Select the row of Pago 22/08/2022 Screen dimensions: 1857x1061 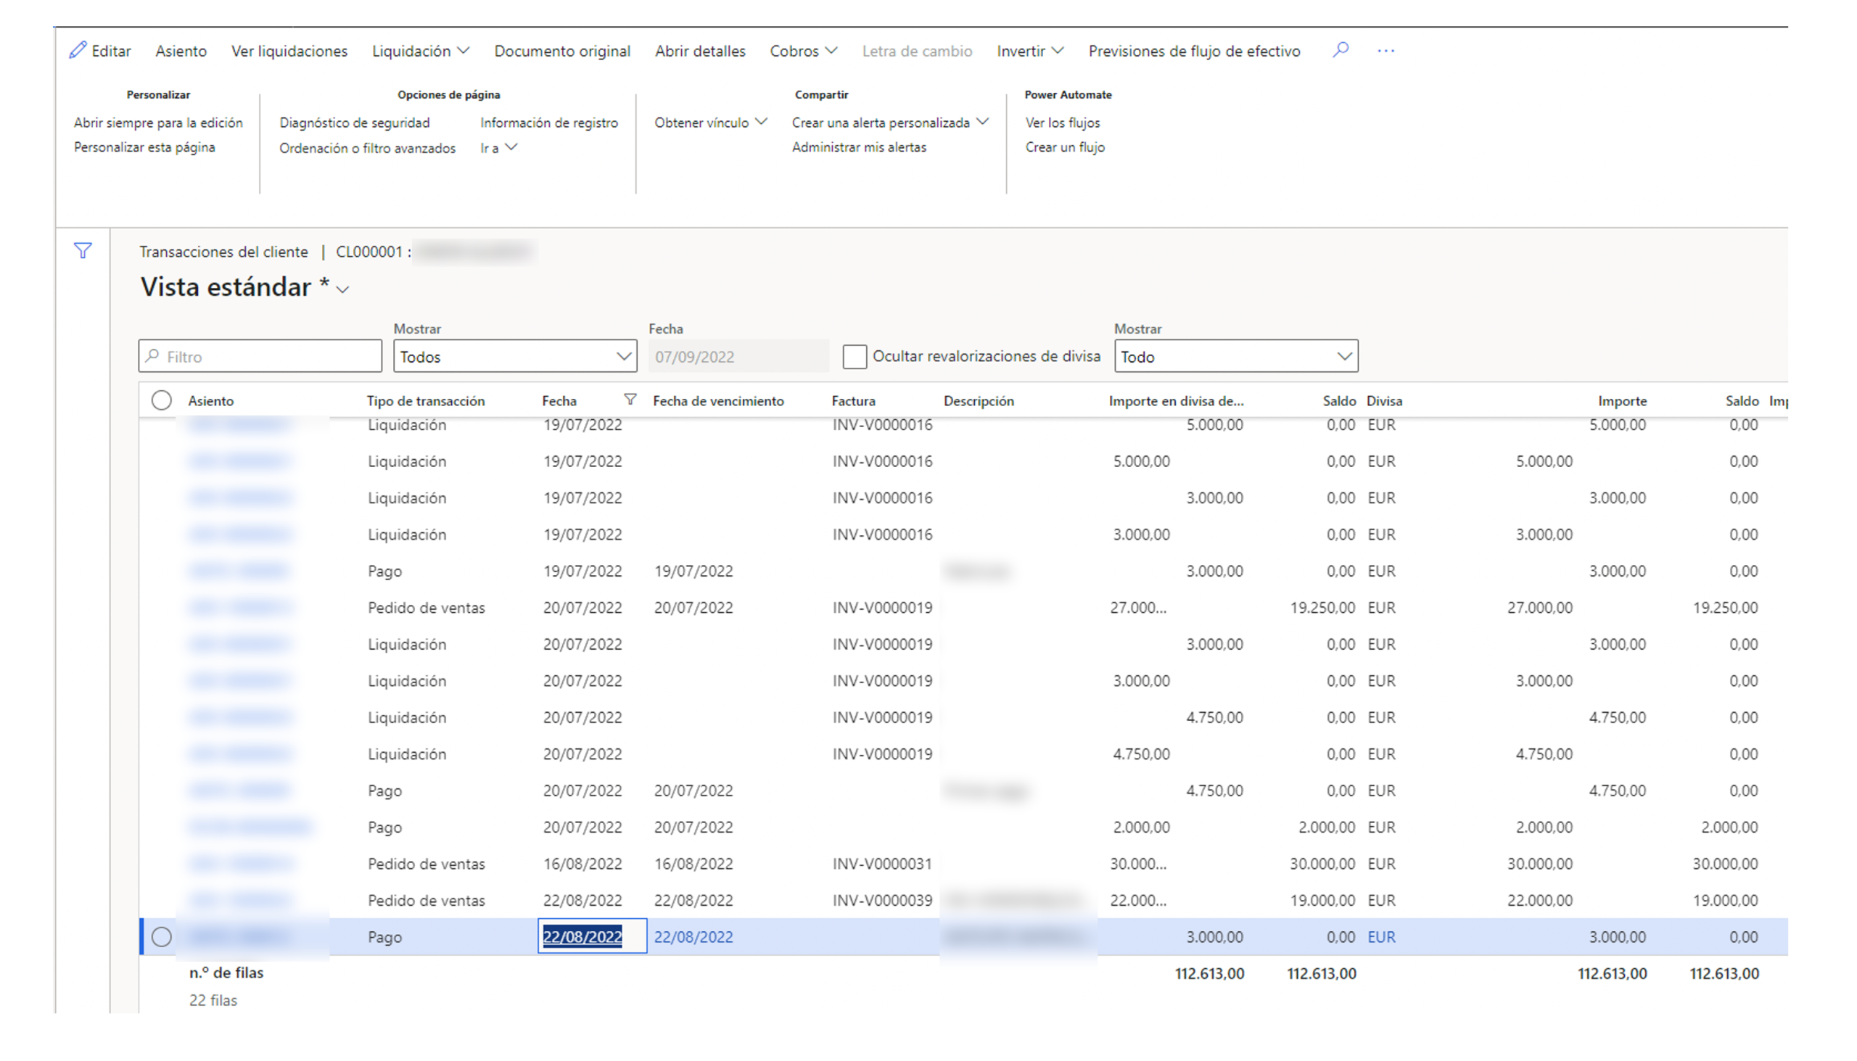pos(162,936)
